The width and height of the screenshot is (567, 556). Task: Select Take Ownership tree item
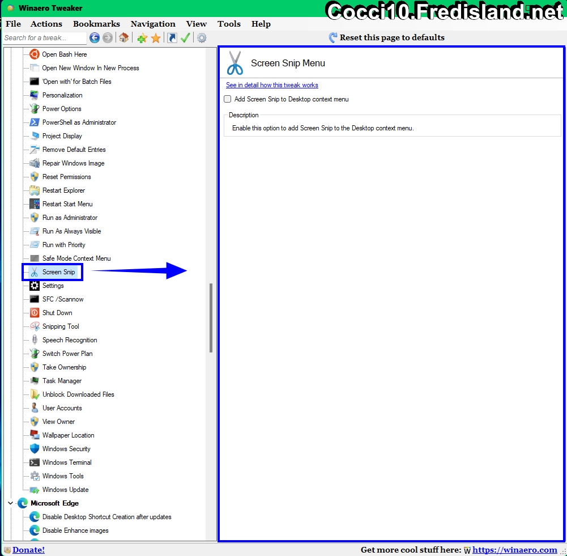pyautogui.click(x=65, y=367)
